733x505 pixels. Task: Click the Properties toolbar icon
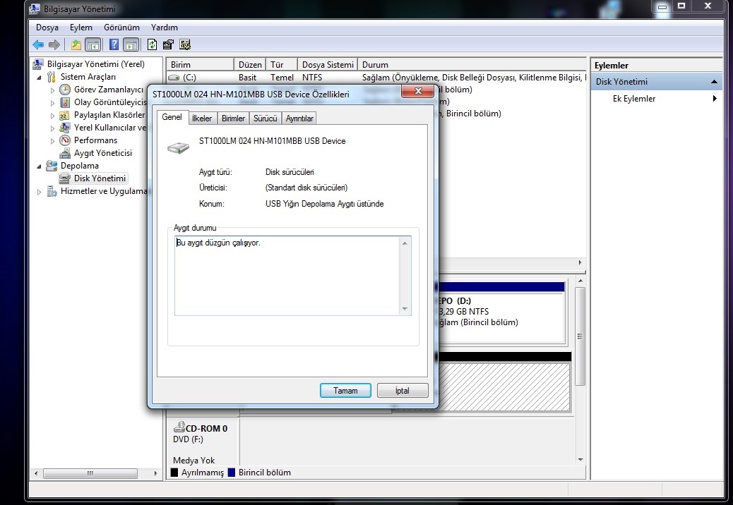coord(168,44)
